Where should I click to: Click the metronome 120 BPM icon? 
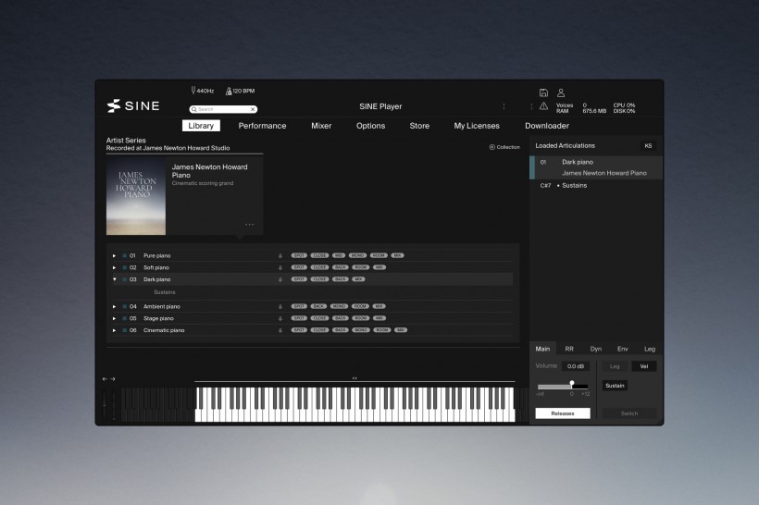229,91
